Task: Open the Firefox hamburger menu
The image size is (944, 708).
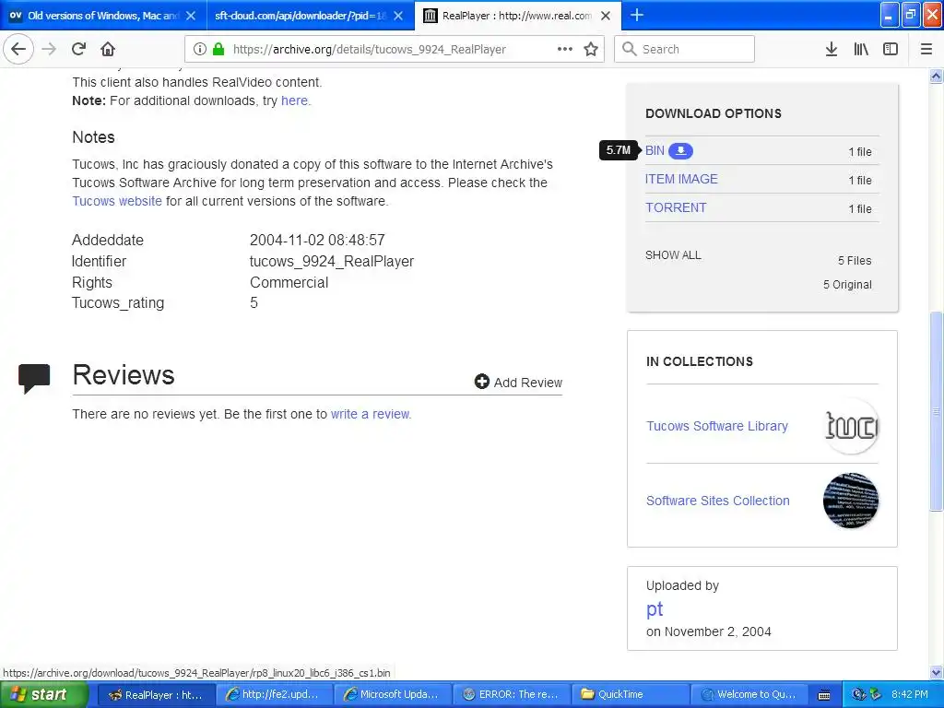Action: click(x=926, y=50)
